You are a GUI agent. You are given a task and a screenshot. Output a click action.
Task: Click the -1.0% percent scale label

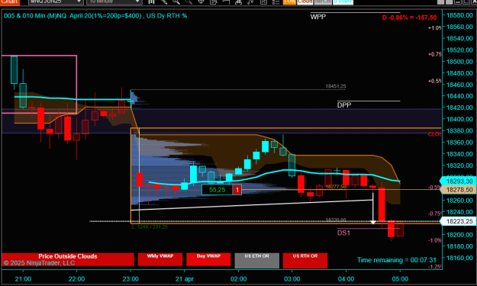(x=435, y=240)
